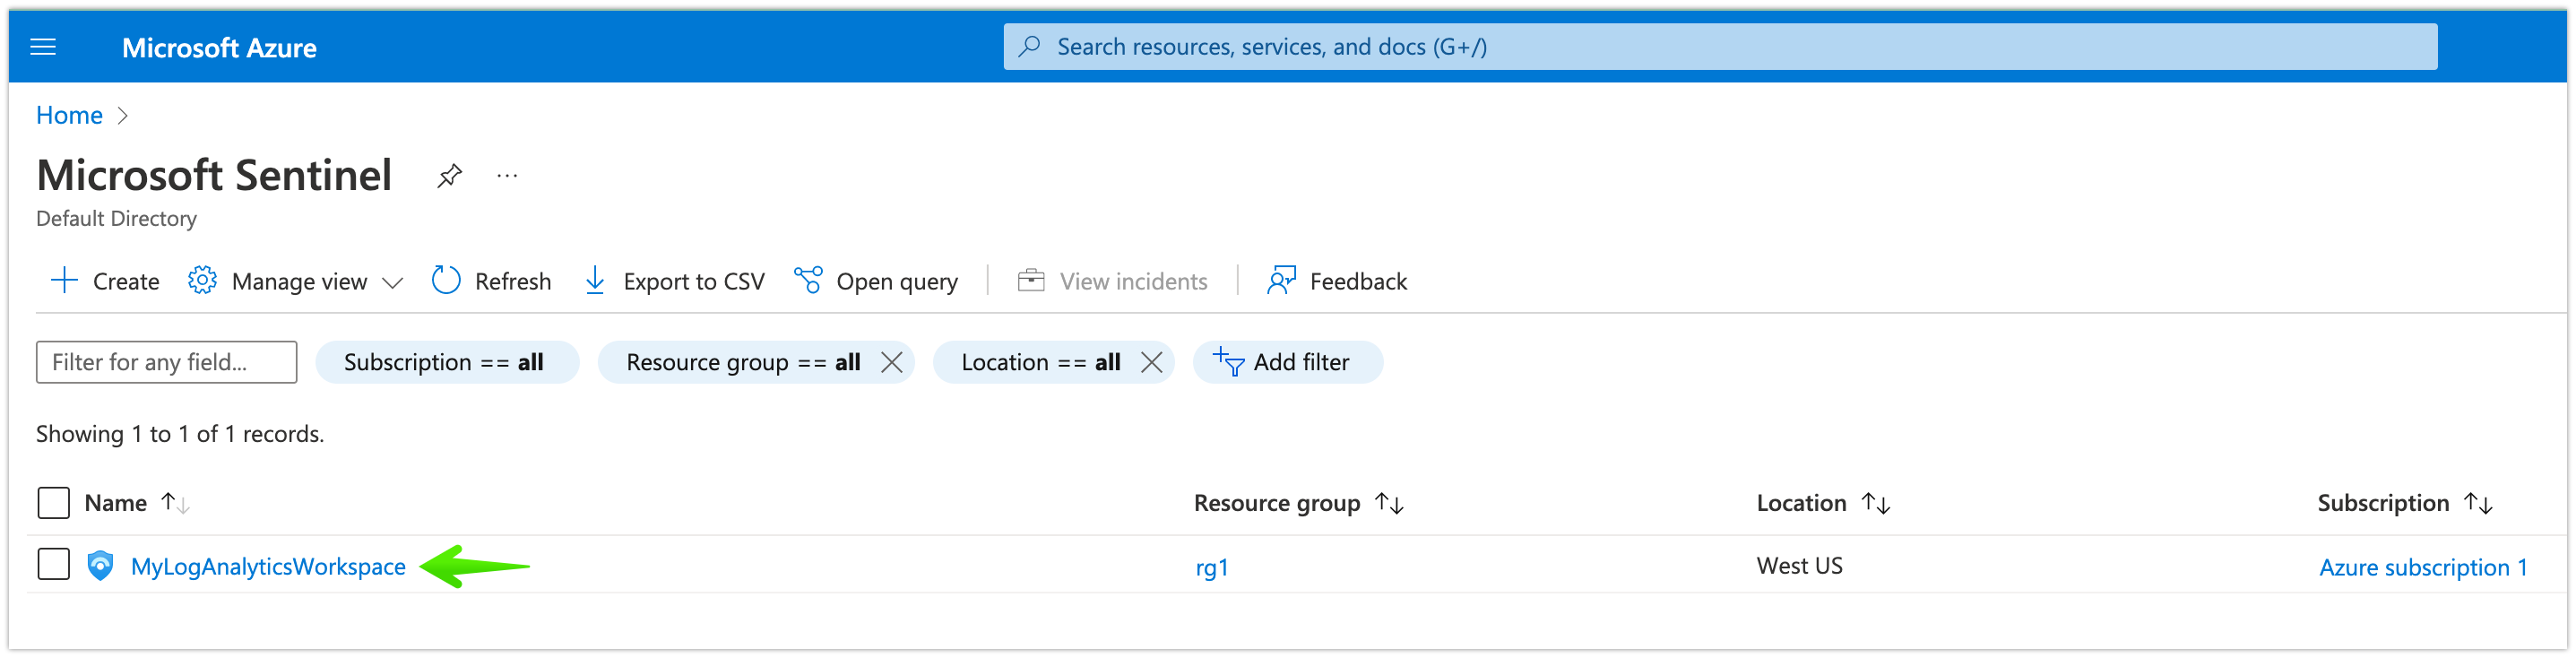Open the MyLogAnalyticsWorkspace workspace
This screenshot has width=2576, height=658.
pyautogui.click(x=268, y=567)
